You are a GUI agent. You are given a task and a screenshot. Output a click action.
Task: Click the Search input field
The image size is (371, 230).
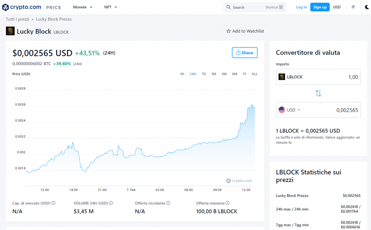pyautogui.click(x=255, y=7)
